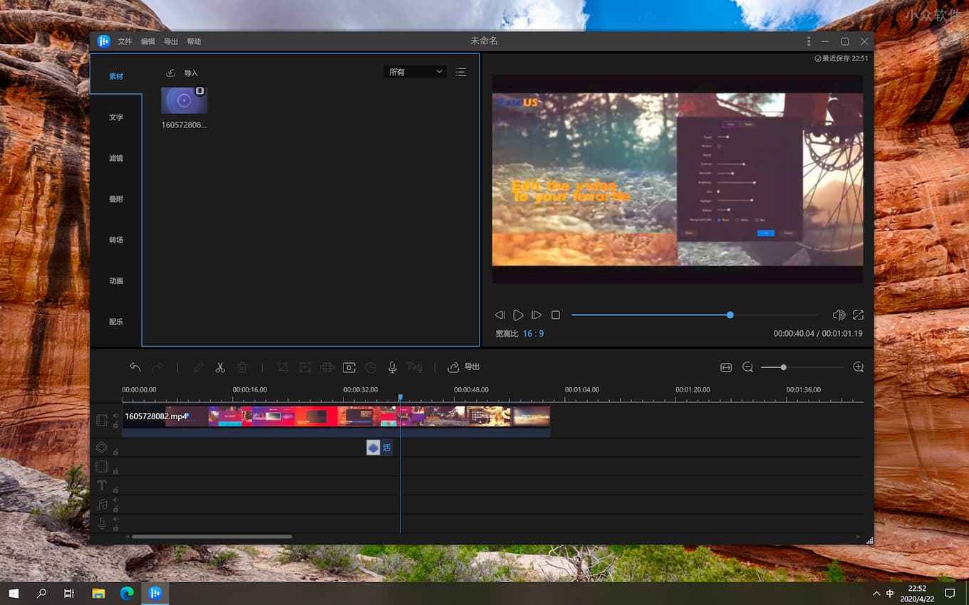Lock the text track

[x=115, y=490]
